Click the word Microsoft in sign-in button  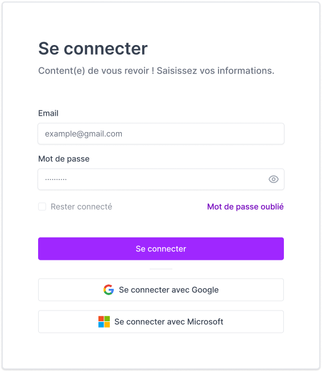click(x=205, y=322)
